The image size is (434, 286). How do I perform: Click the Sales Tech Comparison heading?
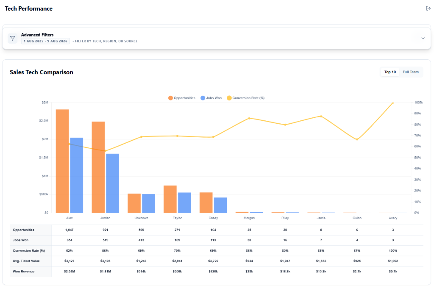[42, 72]
